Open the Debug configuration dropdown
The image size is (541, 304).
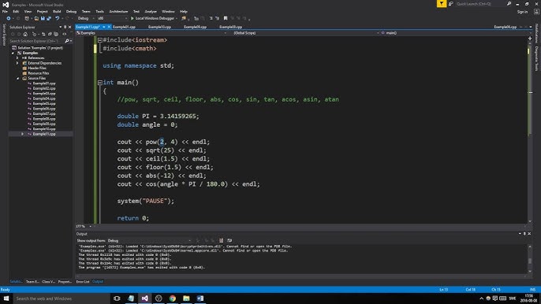click(x=85, y=18)
